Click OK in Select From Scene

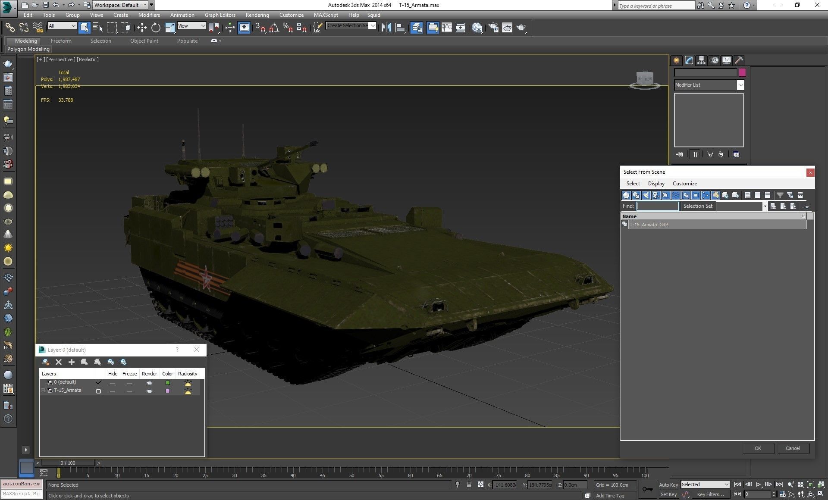758,448
